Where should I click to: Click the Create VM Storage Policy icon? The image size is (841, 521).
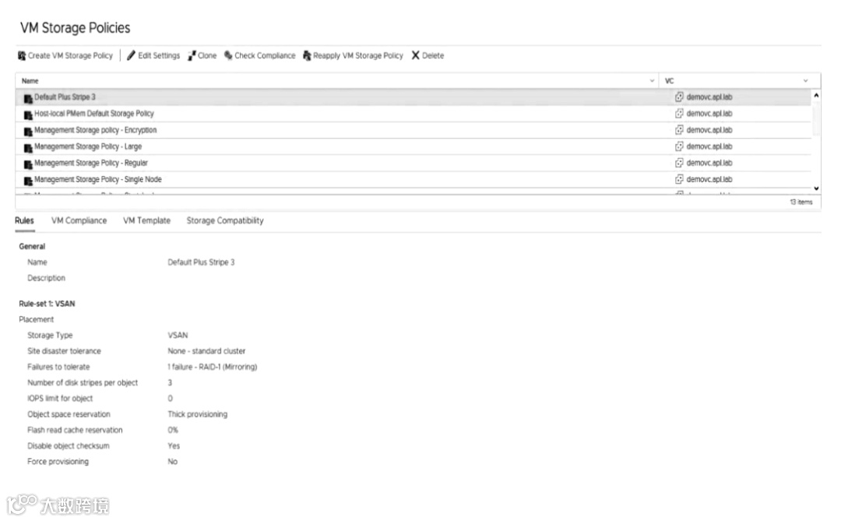pyautogui.click(x=22, y=56)
